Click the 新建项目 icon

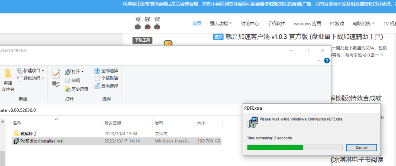tap(19, 70)
